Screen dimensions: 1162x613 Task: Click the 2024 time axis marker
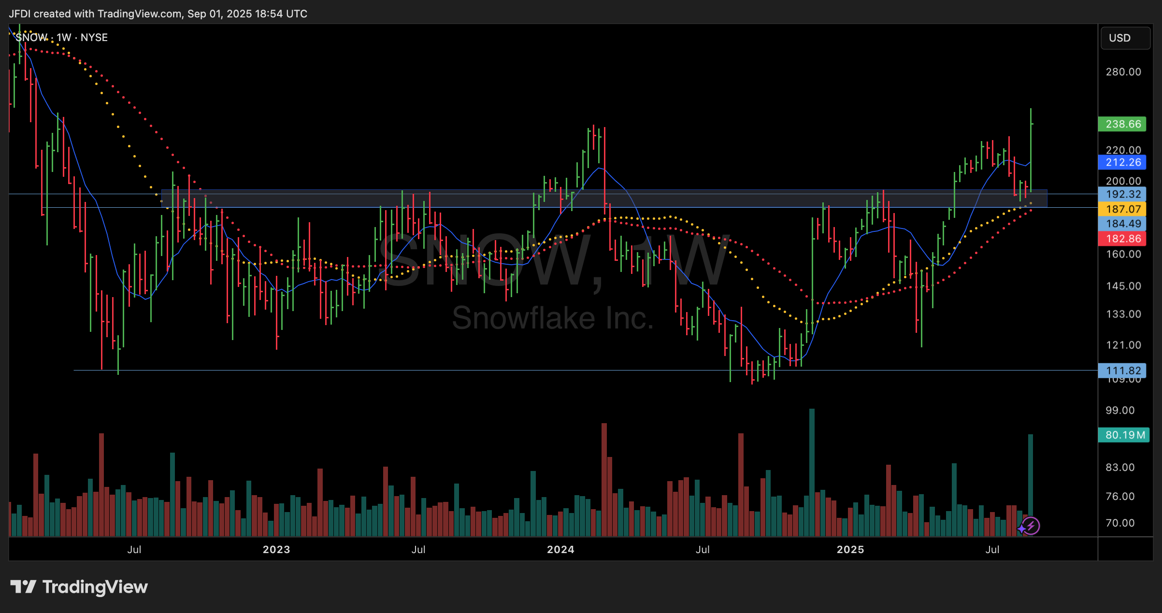tap(560, 550)
